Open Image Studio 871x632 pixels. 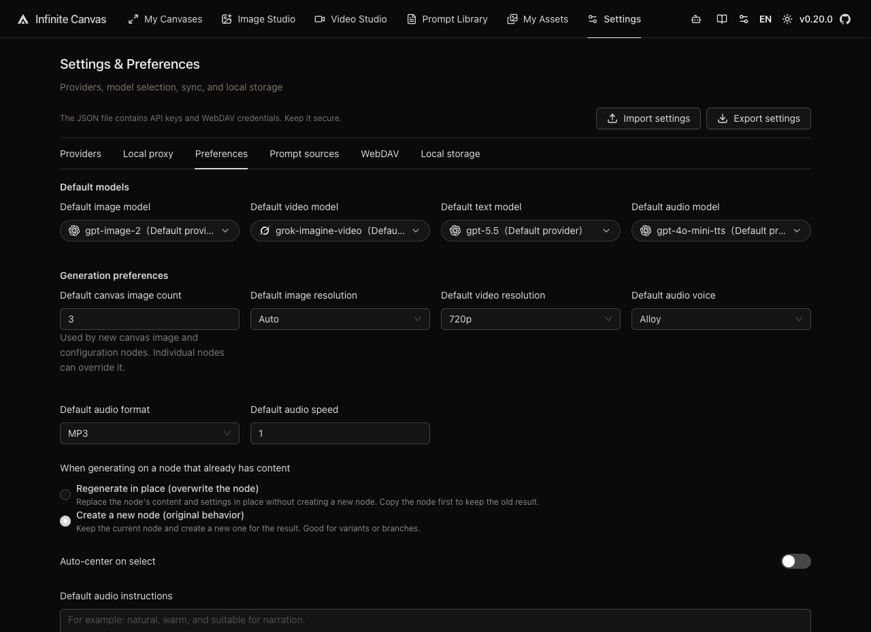coord(259,19)
